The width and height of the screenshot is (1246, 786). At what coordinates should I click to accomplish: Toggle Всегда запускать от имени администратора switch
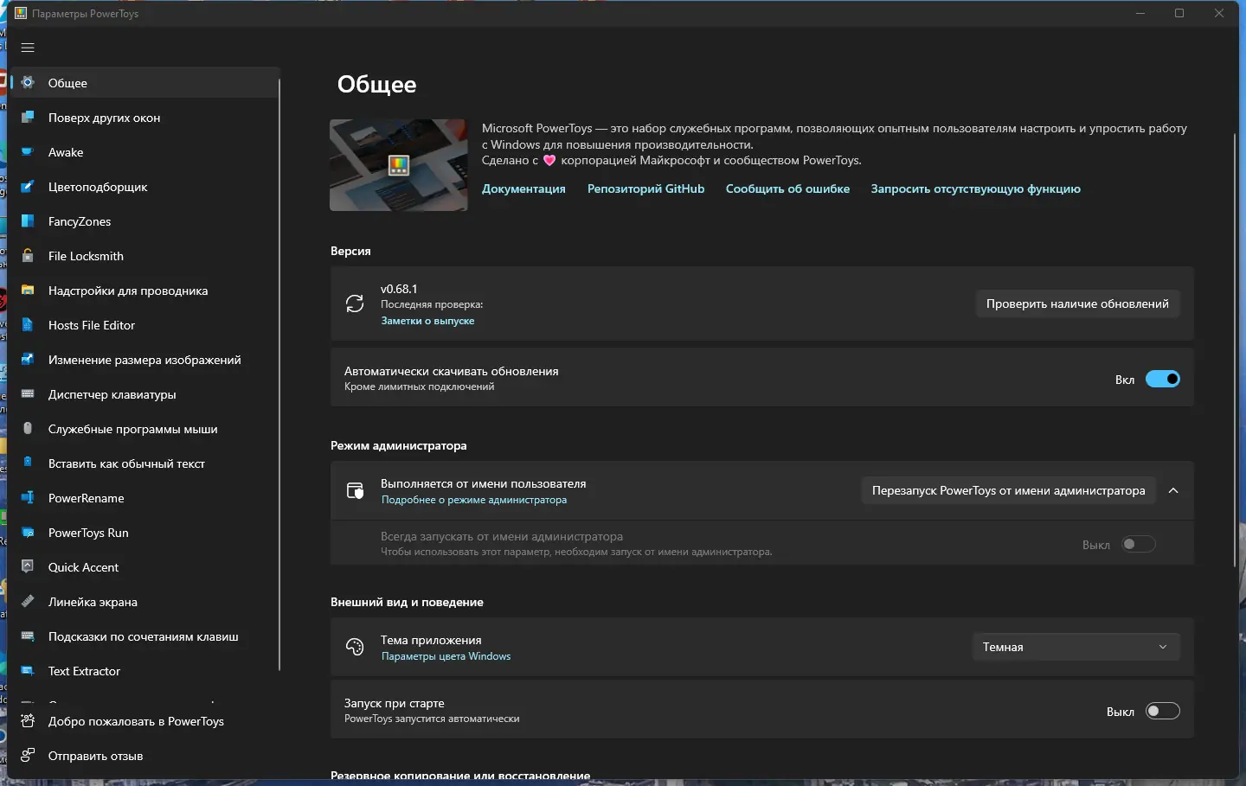click(x=1138, y=544)
